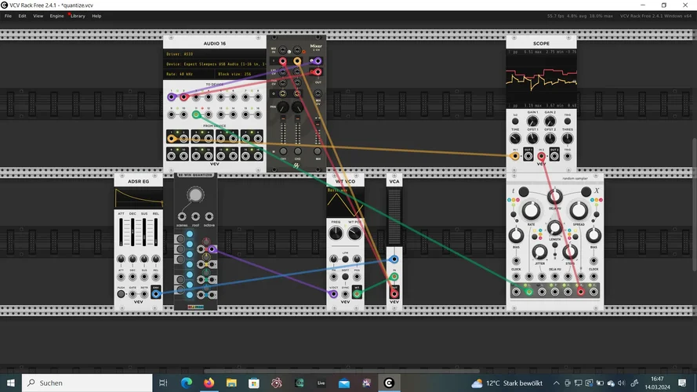Click the Scope OUT 1 jack
Viewport: 697px width, 392px height.
tap(528, 156)
